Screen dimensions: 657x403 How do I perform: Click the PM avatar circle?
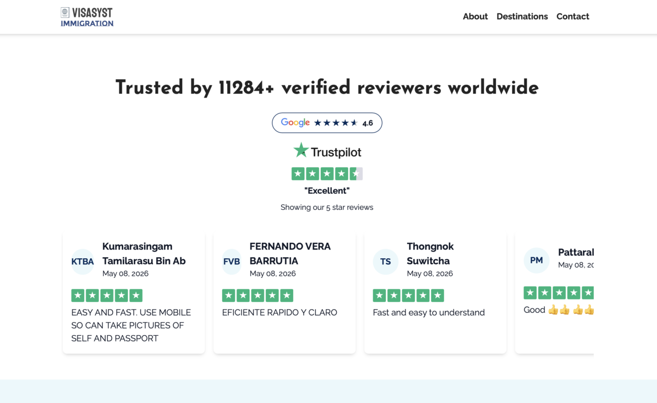[536, 260]
